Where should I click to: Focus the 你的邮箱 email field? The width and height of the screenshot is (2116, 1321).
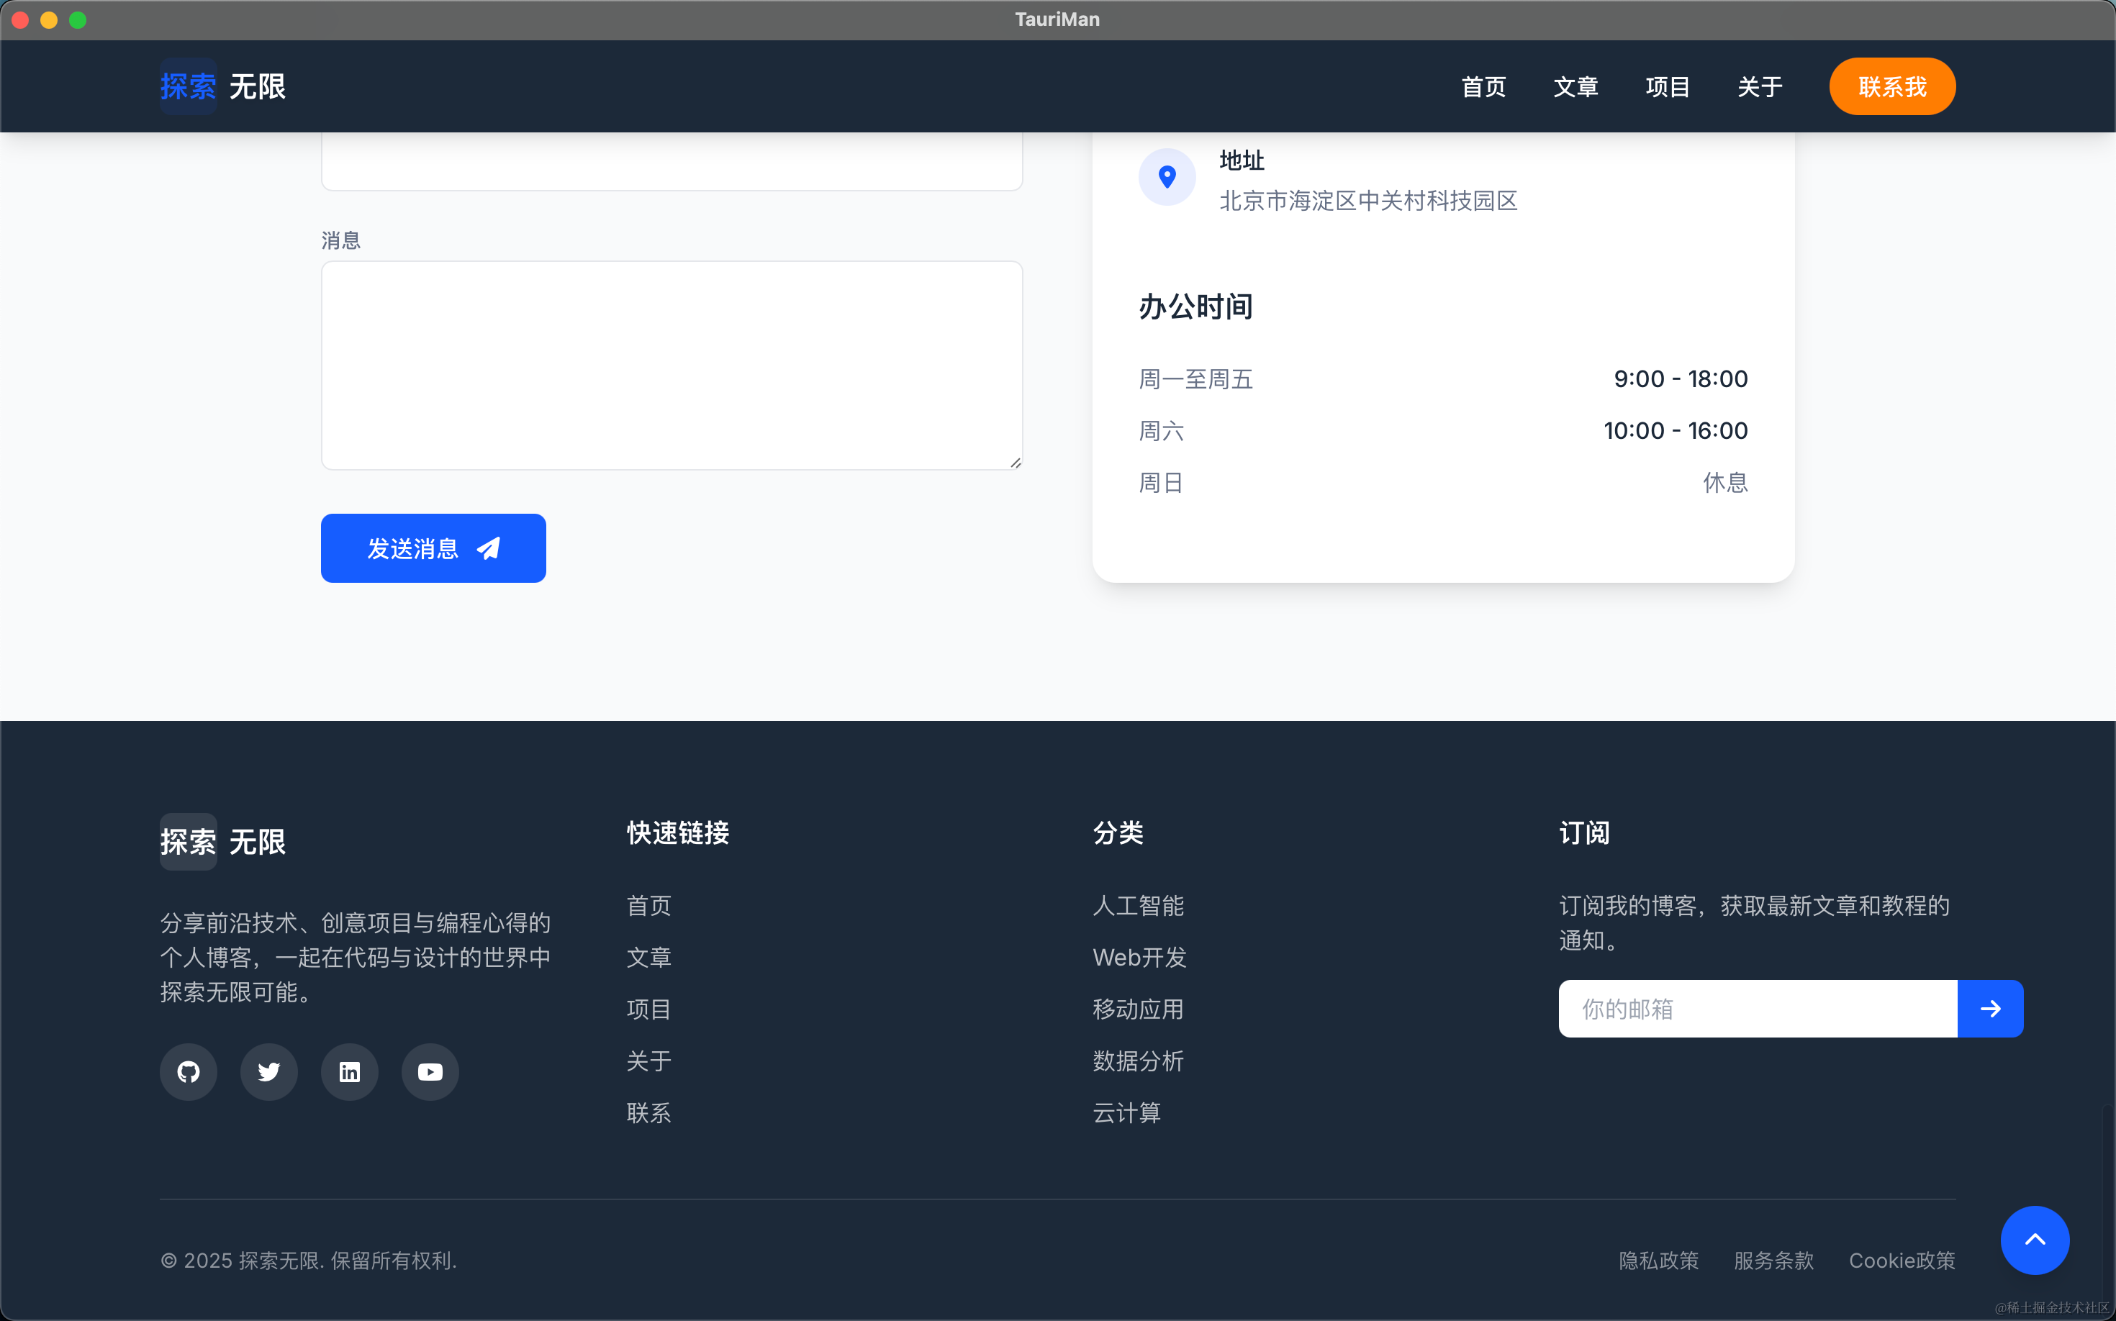coord(1757,1009)
